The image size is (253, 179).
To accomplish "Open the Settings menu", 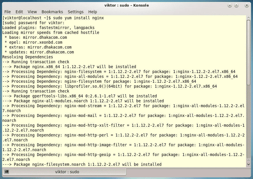I will click(76, 12).
